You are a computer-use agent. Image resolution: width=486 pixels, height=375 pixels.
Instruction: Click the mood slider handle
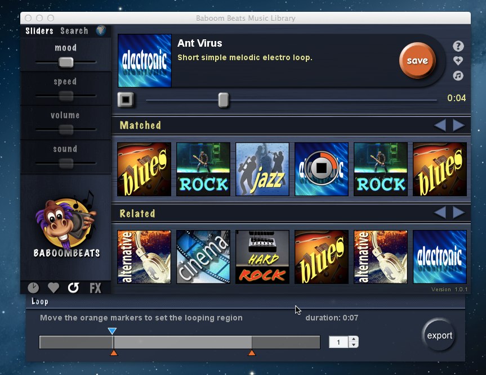pos(66,62)
